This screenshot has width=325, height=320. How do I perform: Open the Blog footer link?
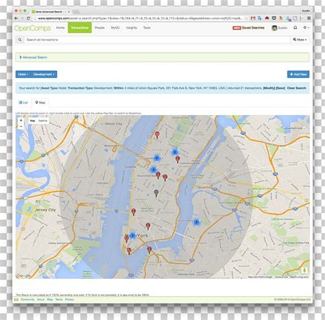click(50, 299)
